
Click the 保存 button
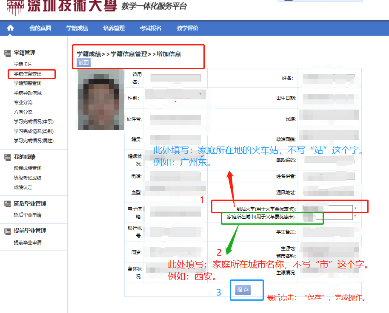point(243,290)
